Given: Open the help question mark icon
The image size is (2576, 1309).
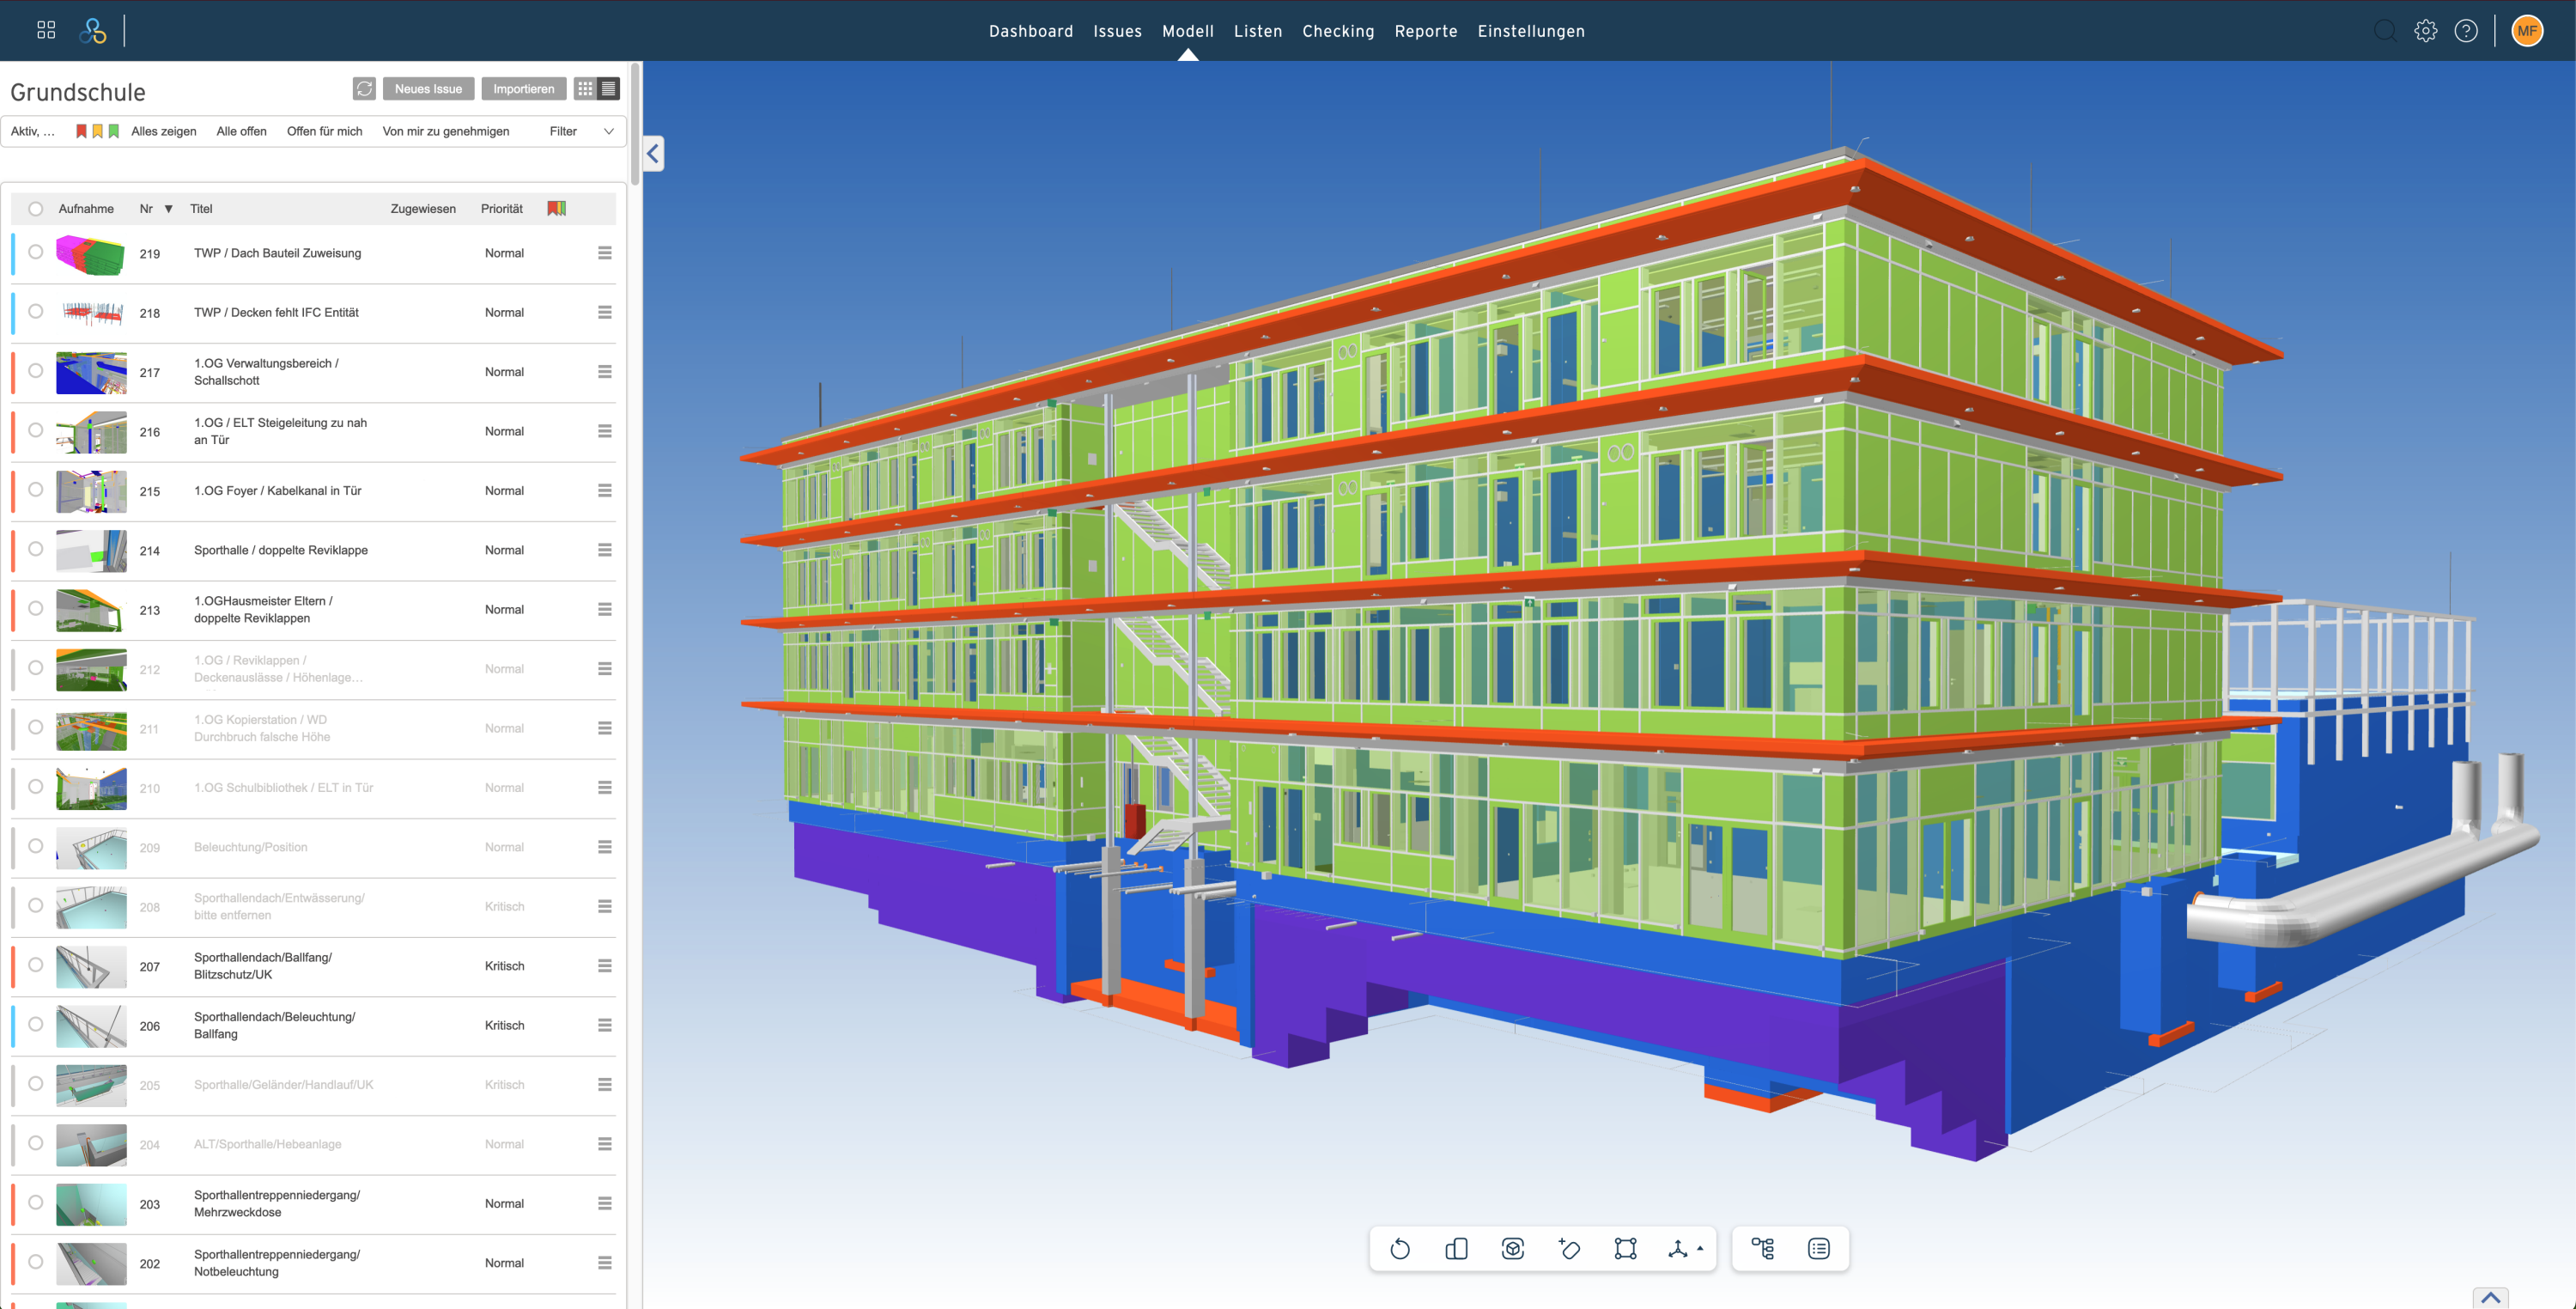Looking at the screenshot, I should tap(2466, 31).
